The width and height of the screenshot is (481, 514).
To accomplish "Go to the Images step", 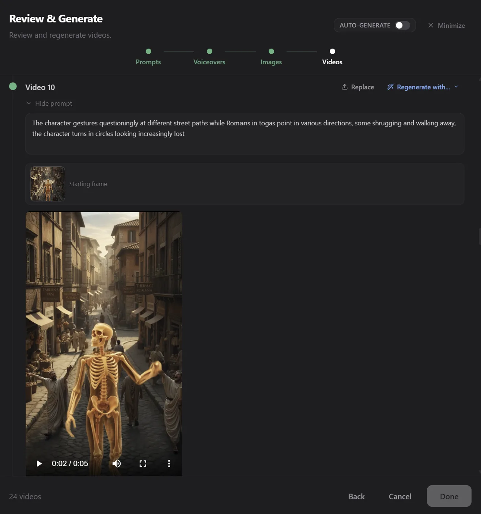I will coord(271,57).
